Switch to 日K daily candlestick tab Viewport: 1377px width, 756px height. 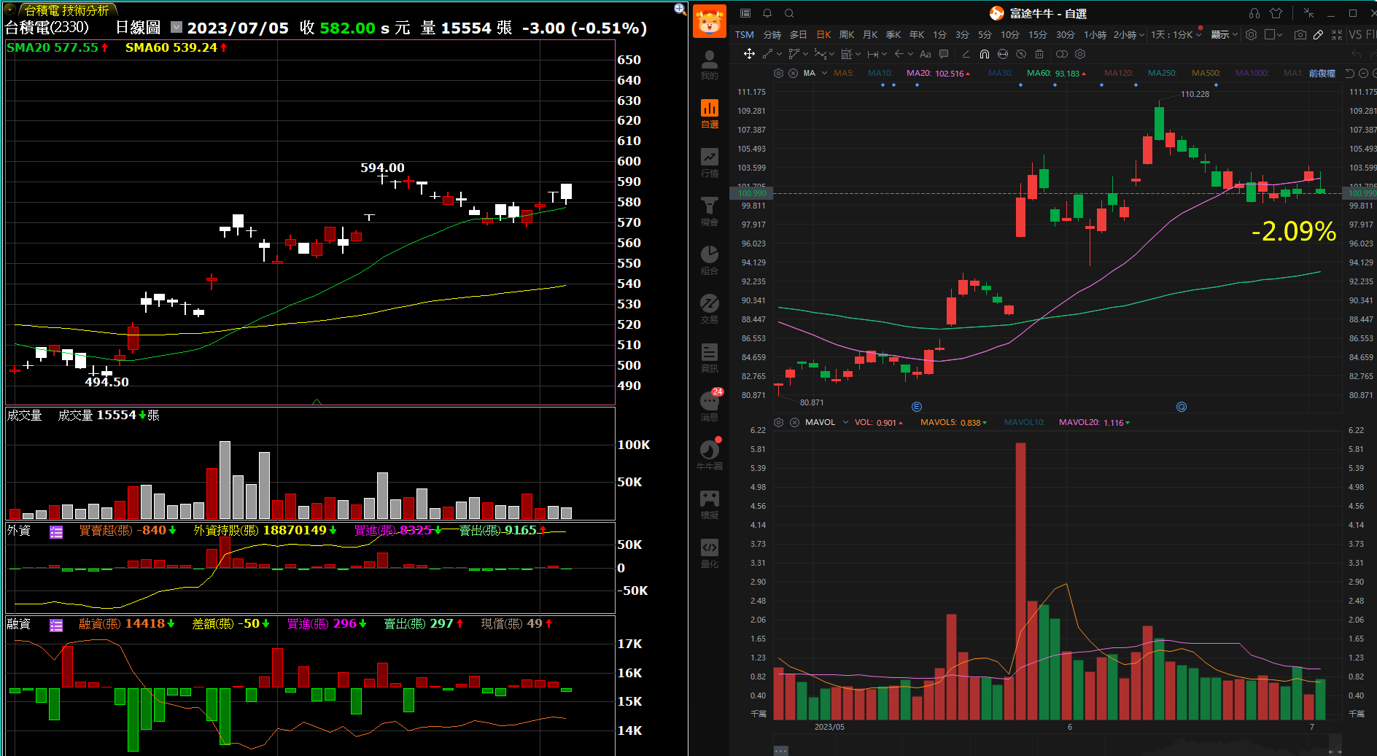coord(823,34)
